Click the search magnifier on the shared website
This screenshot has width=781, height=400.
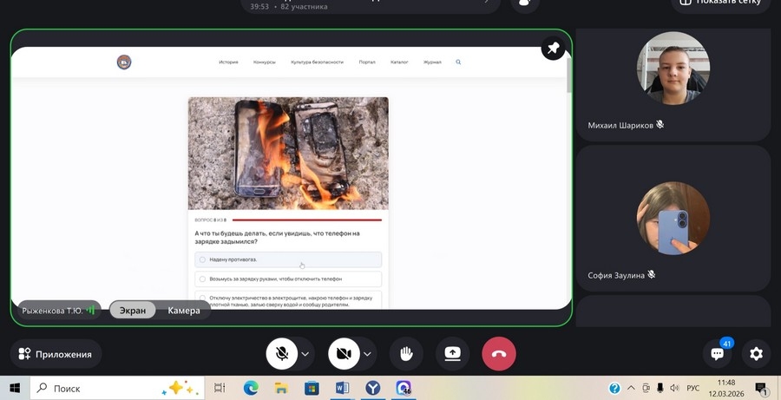click(458, 62)
